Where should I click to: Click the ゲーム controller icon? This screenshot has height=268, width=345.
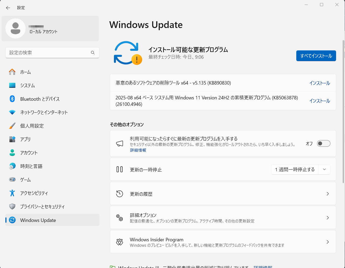tap(12, 179)
